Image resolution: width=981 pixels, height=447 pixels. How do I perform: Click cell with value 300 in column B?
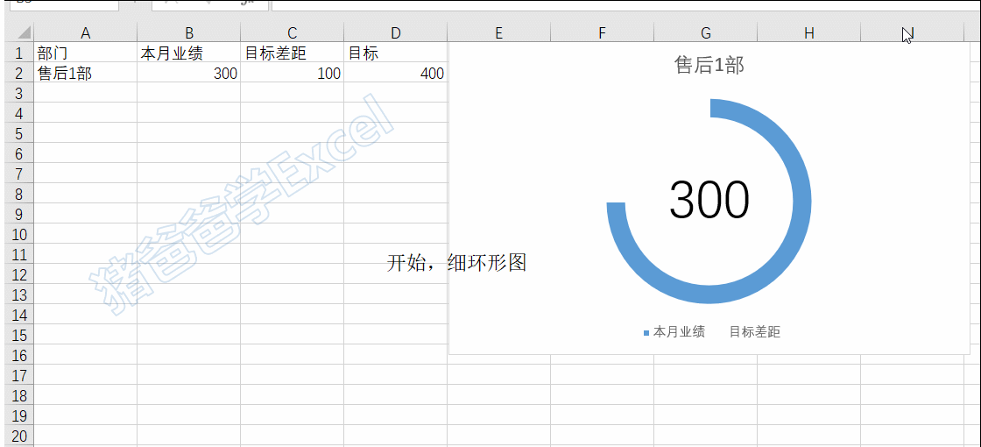[x=189, y=73]
